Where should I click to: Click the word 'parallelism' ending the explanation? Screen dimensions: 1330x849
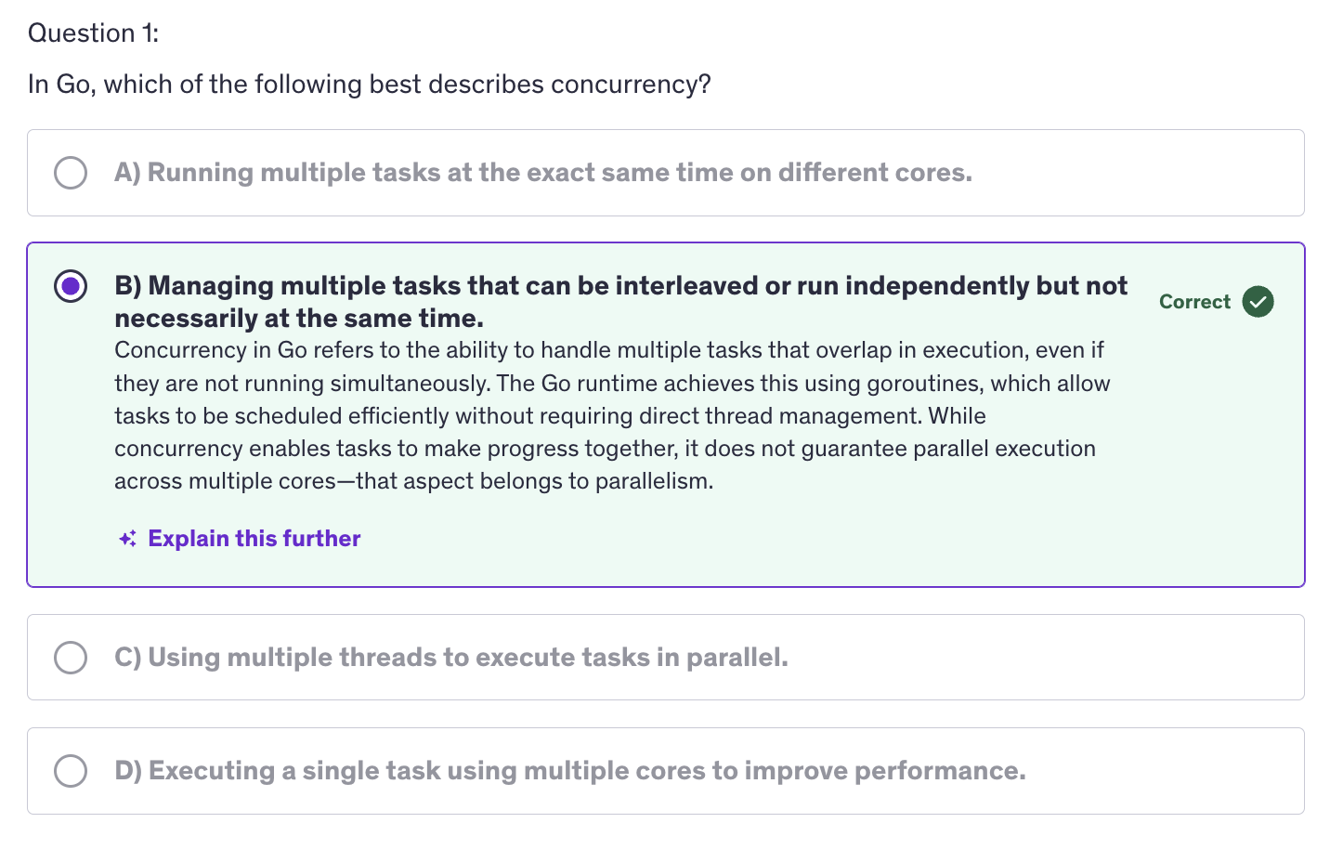652,481
